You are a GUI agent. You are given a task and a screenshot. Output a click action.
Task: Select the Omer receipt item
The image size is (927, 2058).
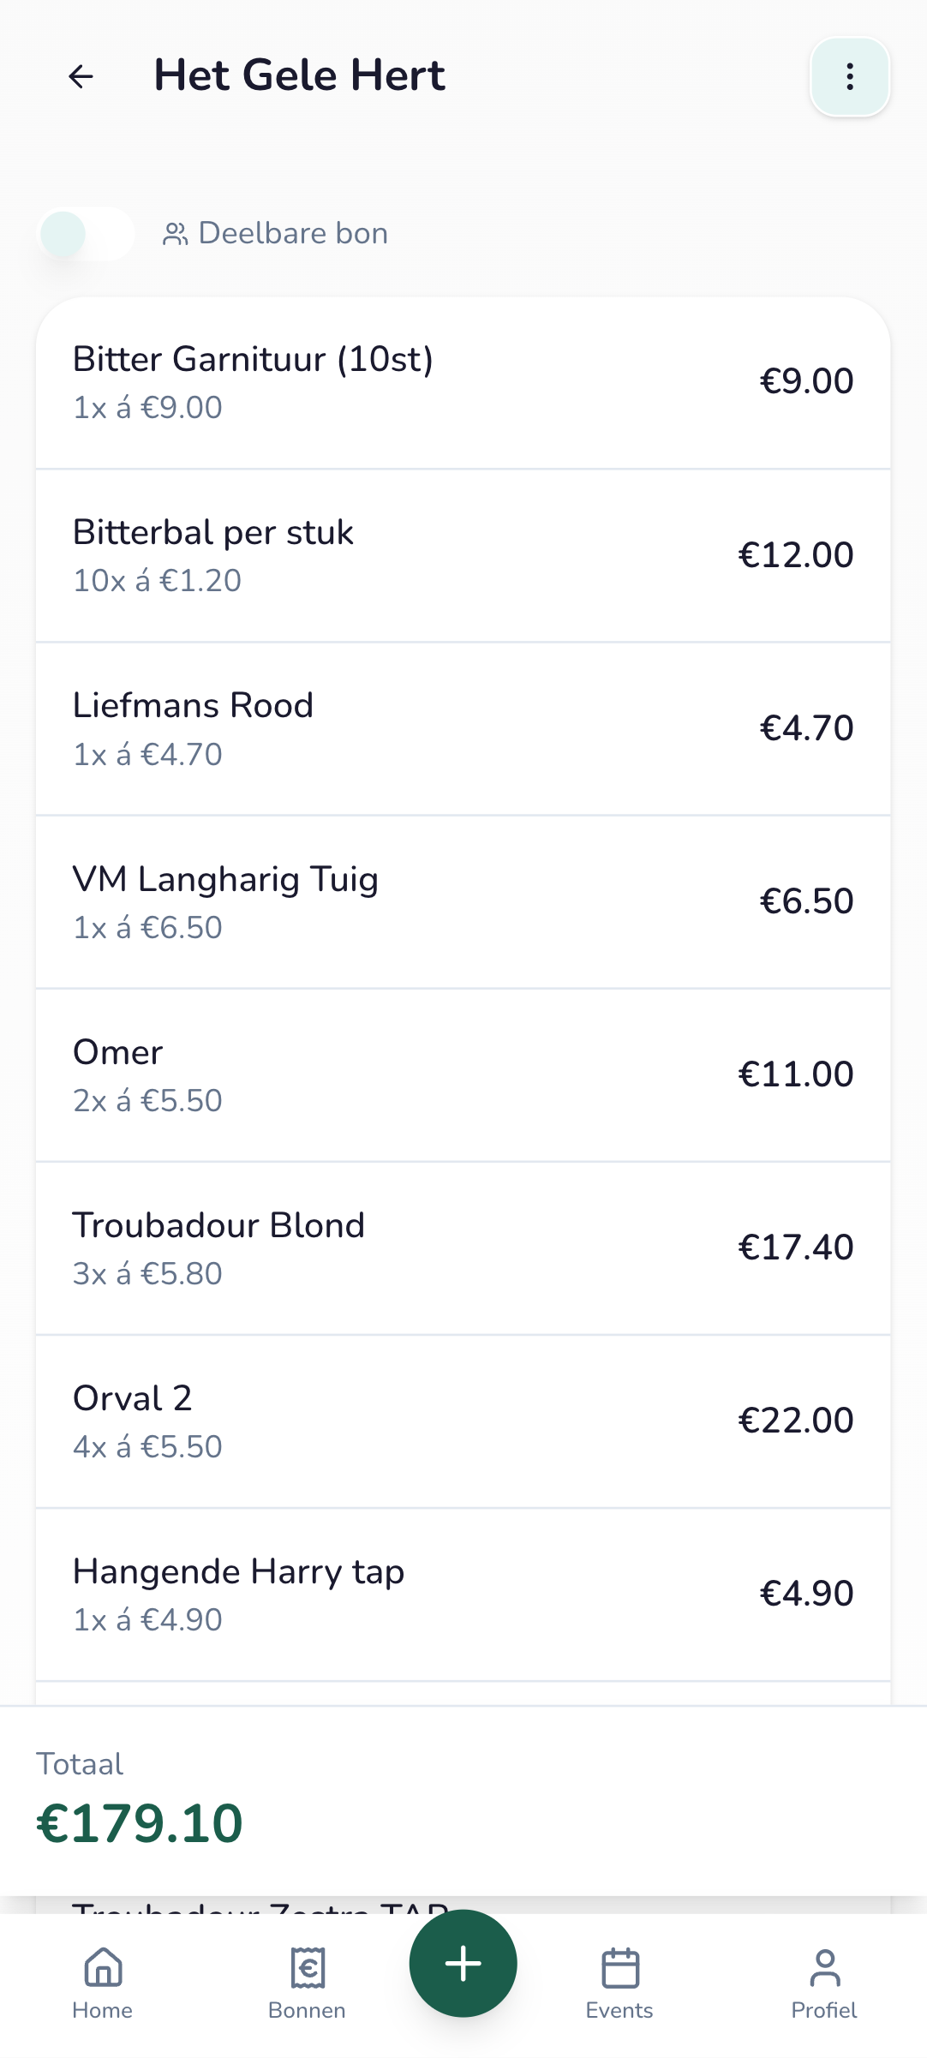[x=463, y=1075]
